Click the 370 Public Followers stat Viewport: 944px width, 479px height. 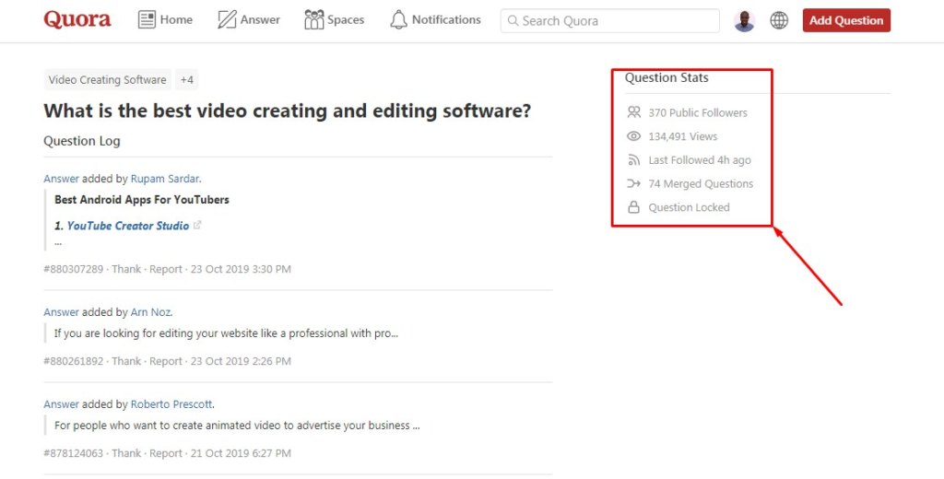coord(698,112)
